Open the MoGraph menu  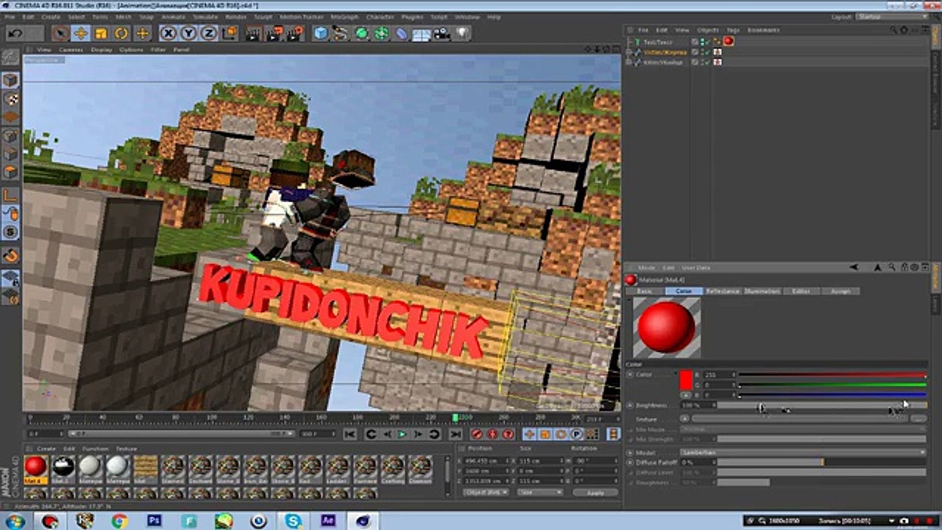pos(344,17)
